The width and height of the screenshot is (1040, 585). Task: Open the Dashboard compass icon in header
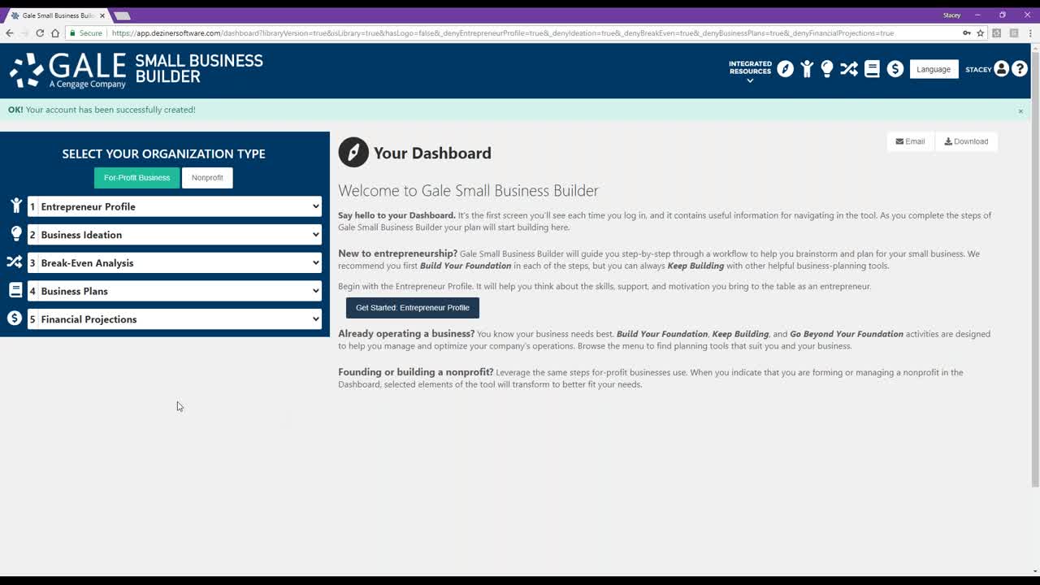pos(785,69)
